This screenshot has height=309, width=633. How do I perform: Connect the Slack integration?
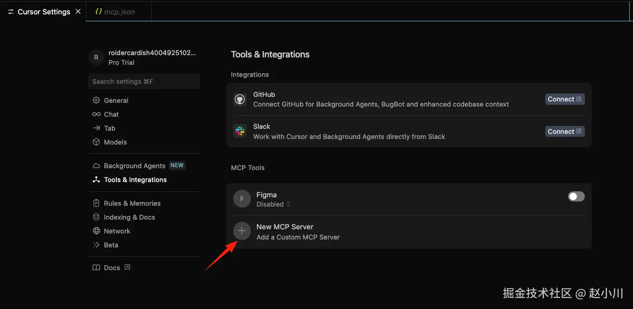tap(564, 132)
